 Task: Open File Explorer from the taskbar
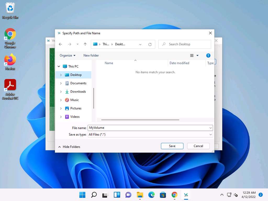pyautogui.click(x=140, y=195)
